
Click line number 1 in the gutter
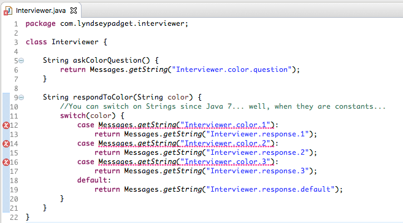(16, 24)
